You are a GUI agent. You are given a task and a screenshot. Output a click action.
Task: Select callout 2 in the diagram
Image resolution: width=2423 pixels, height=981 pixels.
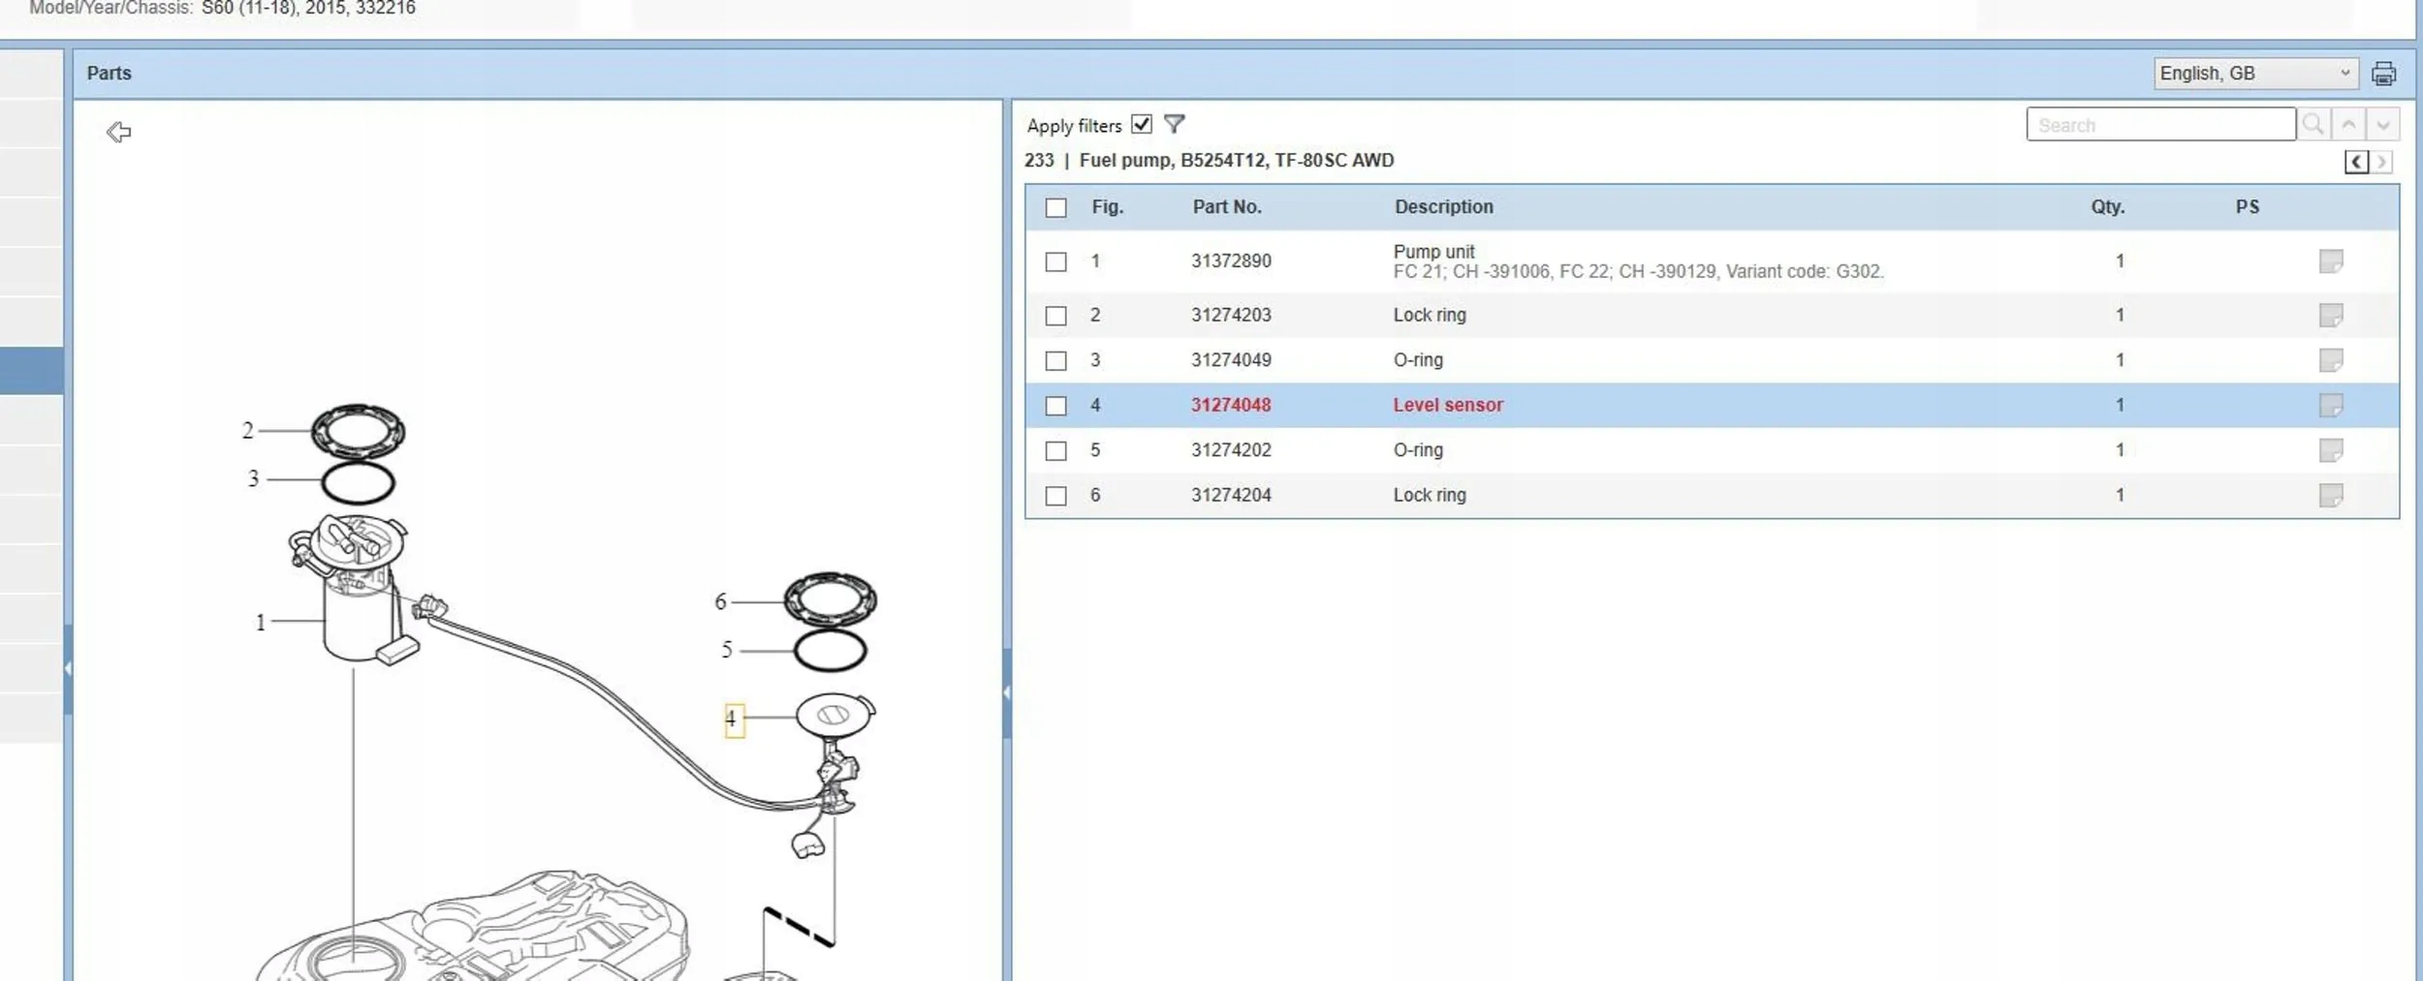[248, 430]
